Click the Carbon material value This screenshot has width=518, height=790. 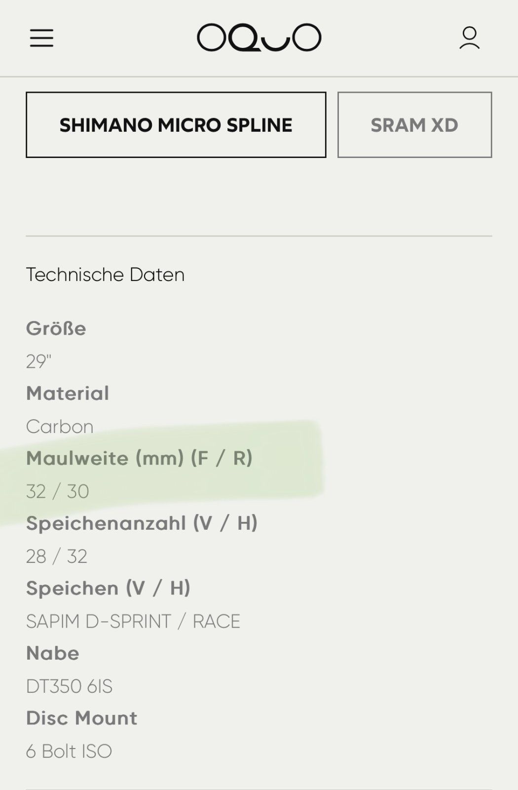60,427
